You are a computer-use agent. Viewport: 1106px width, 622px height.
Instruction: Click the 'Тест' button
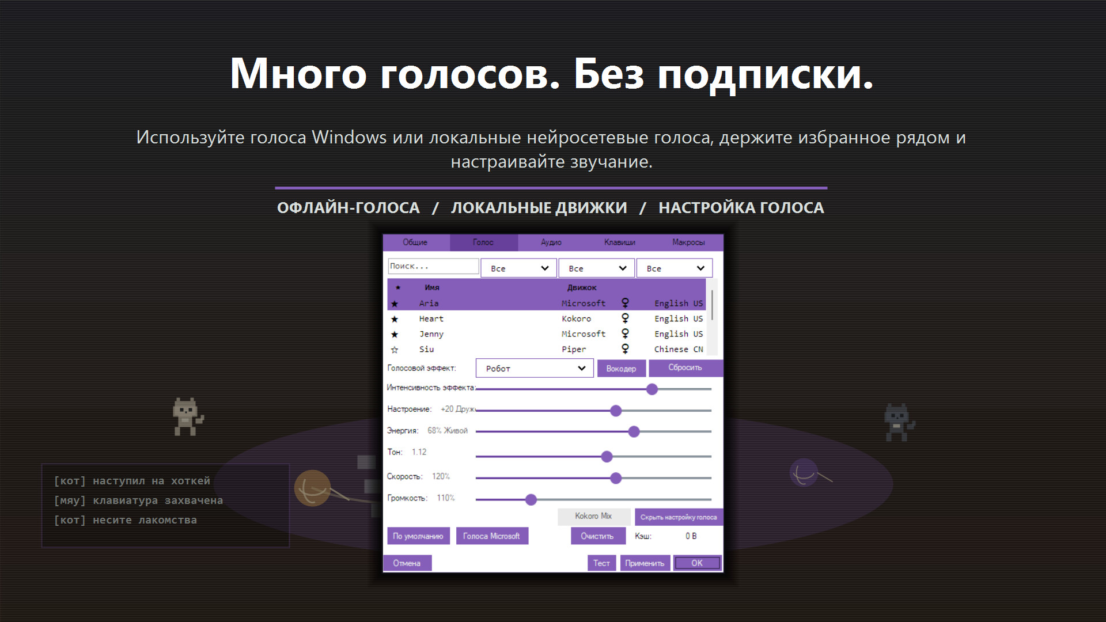pos(601,563)
